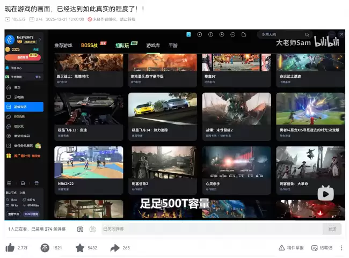
Task: Switch to the 推荐游戏 tab
Action: click(63, 46)
